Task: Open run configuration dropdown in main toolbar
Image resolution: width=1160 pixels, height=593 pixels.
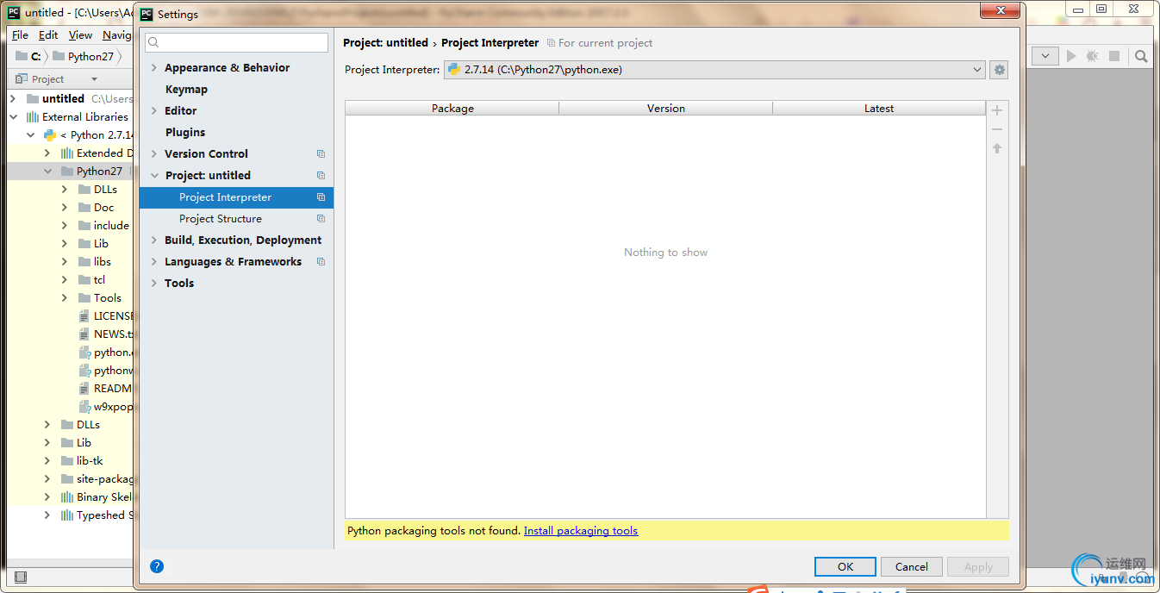Action: 1045,56
